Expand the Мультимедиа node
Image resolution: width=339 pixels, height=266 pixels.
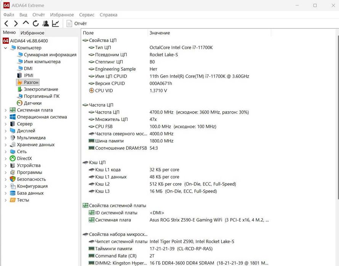coord(6,138)
